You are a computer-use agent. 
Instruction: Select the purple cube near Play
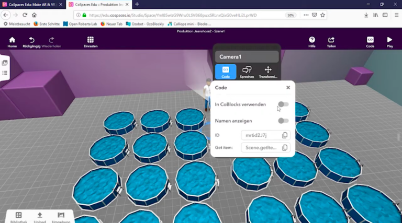pos(359,75)
